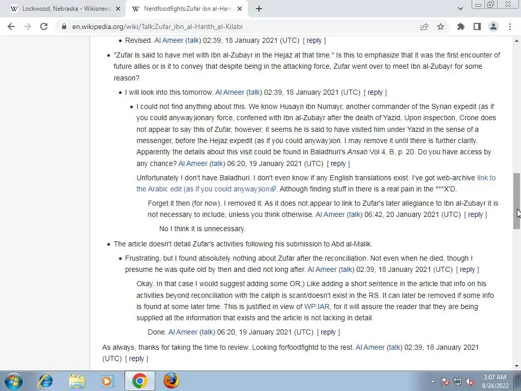Share this page via share icon
The height and width of the screenshot is (391, 521).
tap(424, 26)
